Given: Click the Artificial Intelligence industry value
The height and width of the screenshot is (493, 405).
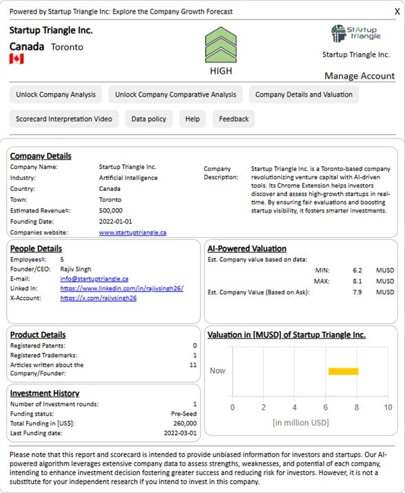Looking at the screenshot, I should [128, 178].
